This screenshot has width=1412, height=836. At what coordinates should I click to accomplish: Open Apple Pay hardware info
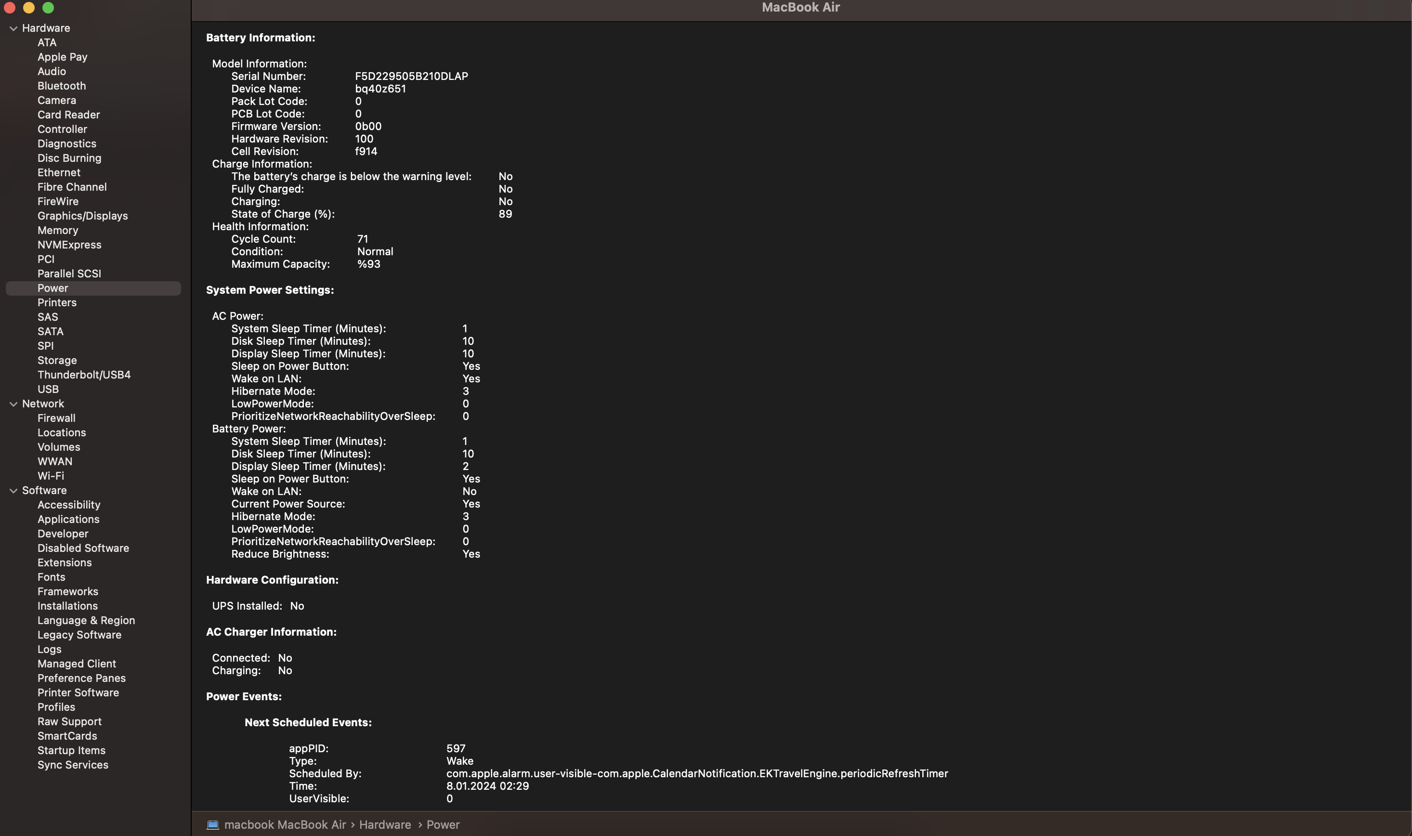pyautogui.click(x=63, y=57)
